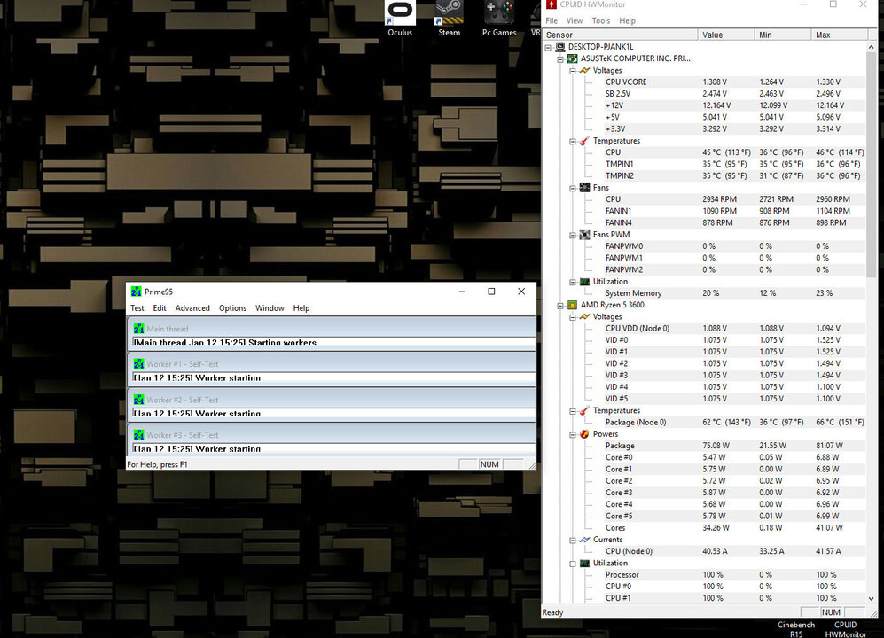Collapse the Fans PWM group
The height and width of the screenshot is (638, 884).
[x=573, y=235]
